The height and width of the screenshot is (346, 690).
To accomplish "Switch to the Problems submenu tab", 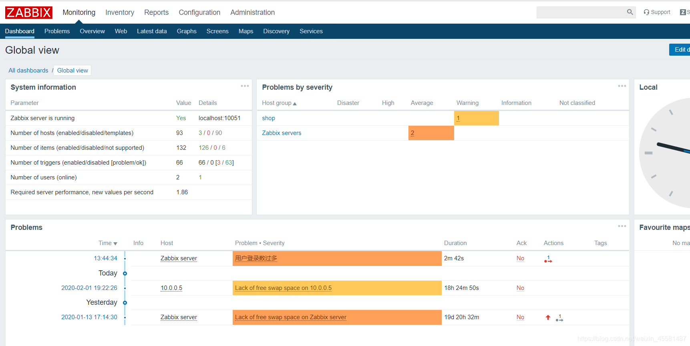I will 57,31.
